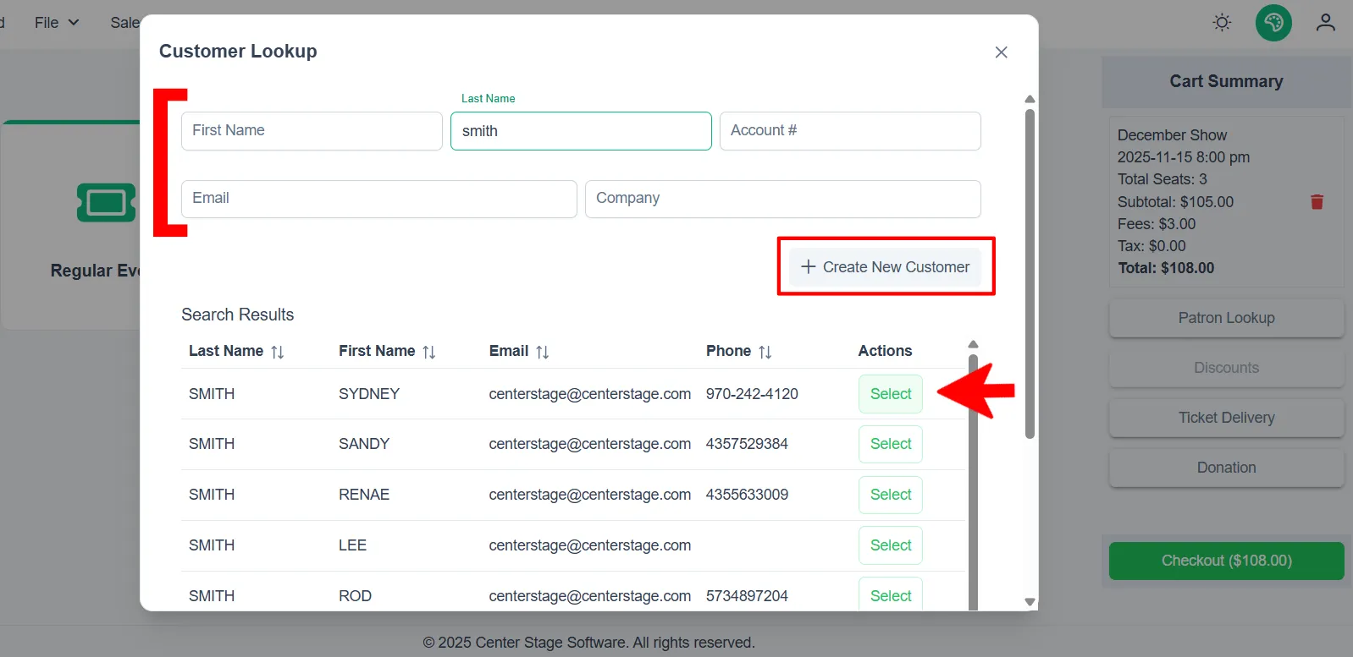The image size is (1353, 657).
Task: Delete December Show via red trash icon
Action: coord(1317,201)
